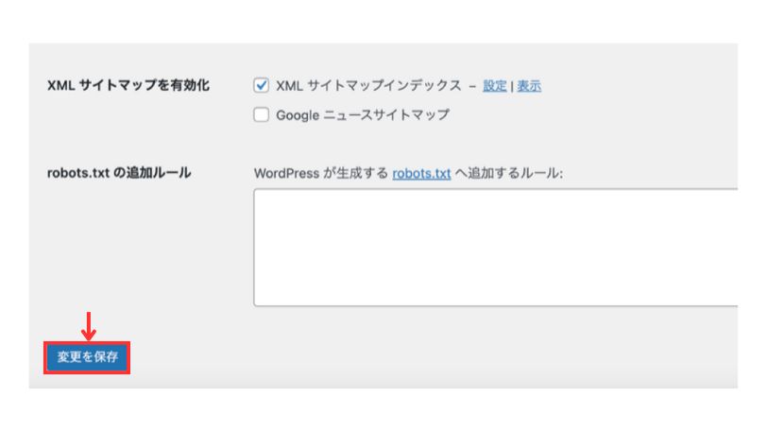The height and width of the screenshot is (432, 767).
Task: Click the Google ニュースサイトマップ label text
Action: click(x=362, y=115)
